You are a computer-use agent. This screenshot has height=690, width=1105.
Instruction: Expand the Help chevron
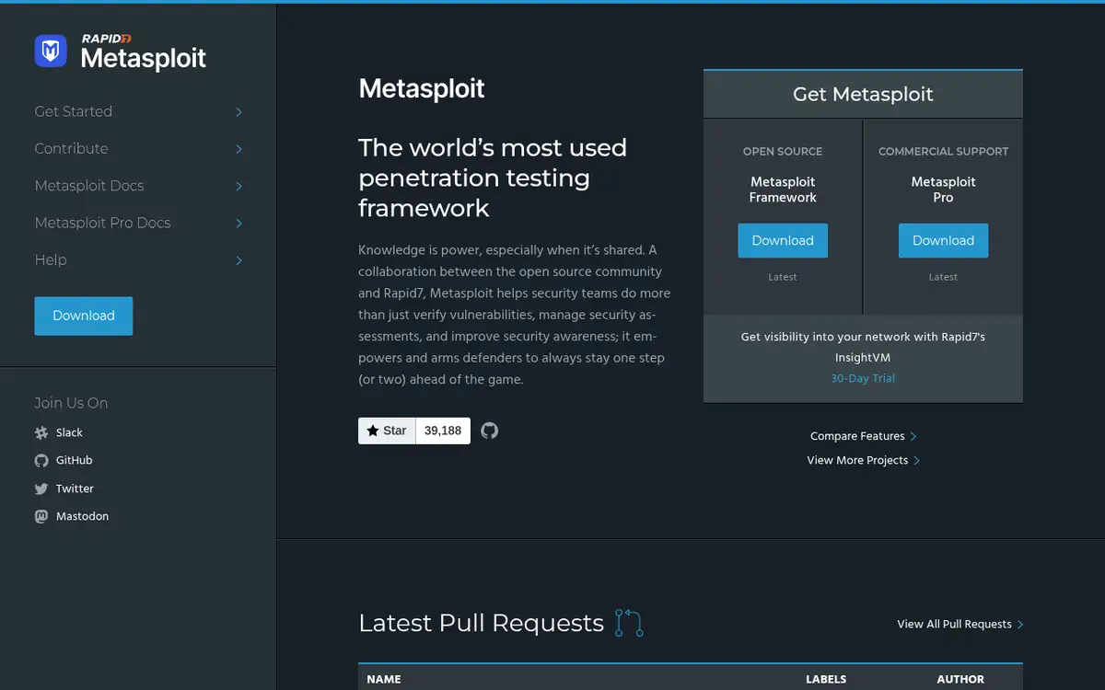pyautogui.click(x=238, y=260)
